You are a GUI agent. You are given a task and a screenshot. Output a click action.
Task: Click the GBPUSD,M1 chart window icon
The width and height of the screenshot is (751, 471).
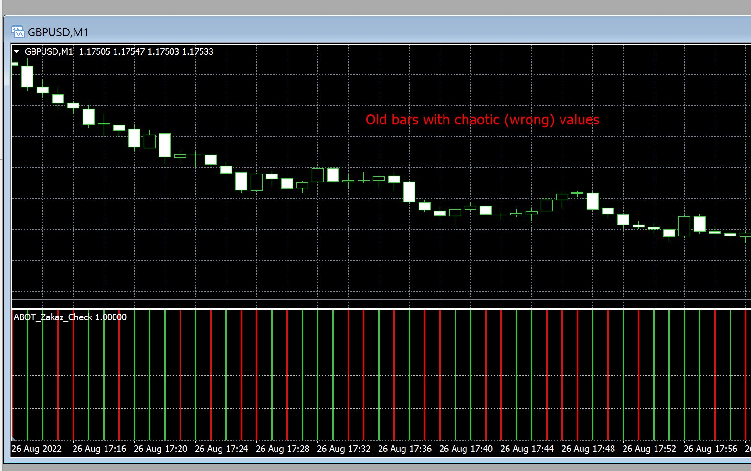[18, 32]
